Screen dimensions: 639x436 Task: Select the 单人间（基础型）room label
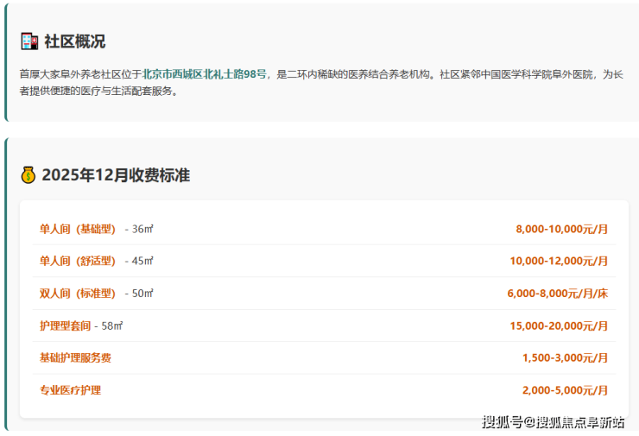click(x=78, y=229)
